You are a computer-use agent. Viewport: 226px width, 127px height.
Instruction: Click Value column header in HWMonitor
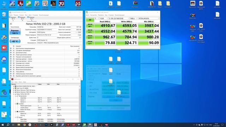pos(42,84)
